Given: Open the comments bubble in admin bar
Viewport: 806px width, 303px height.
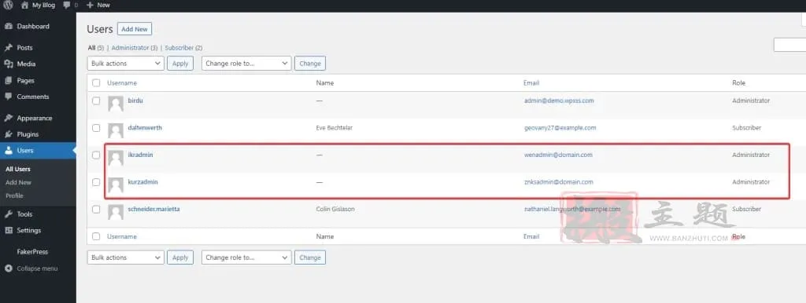Looking at the screenshot, I should click(x=67, y=5).
